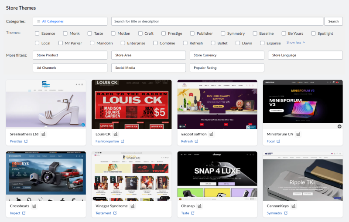Open the Testament theme link
This screenshot has width=349, height=222.
click(103, 213)
